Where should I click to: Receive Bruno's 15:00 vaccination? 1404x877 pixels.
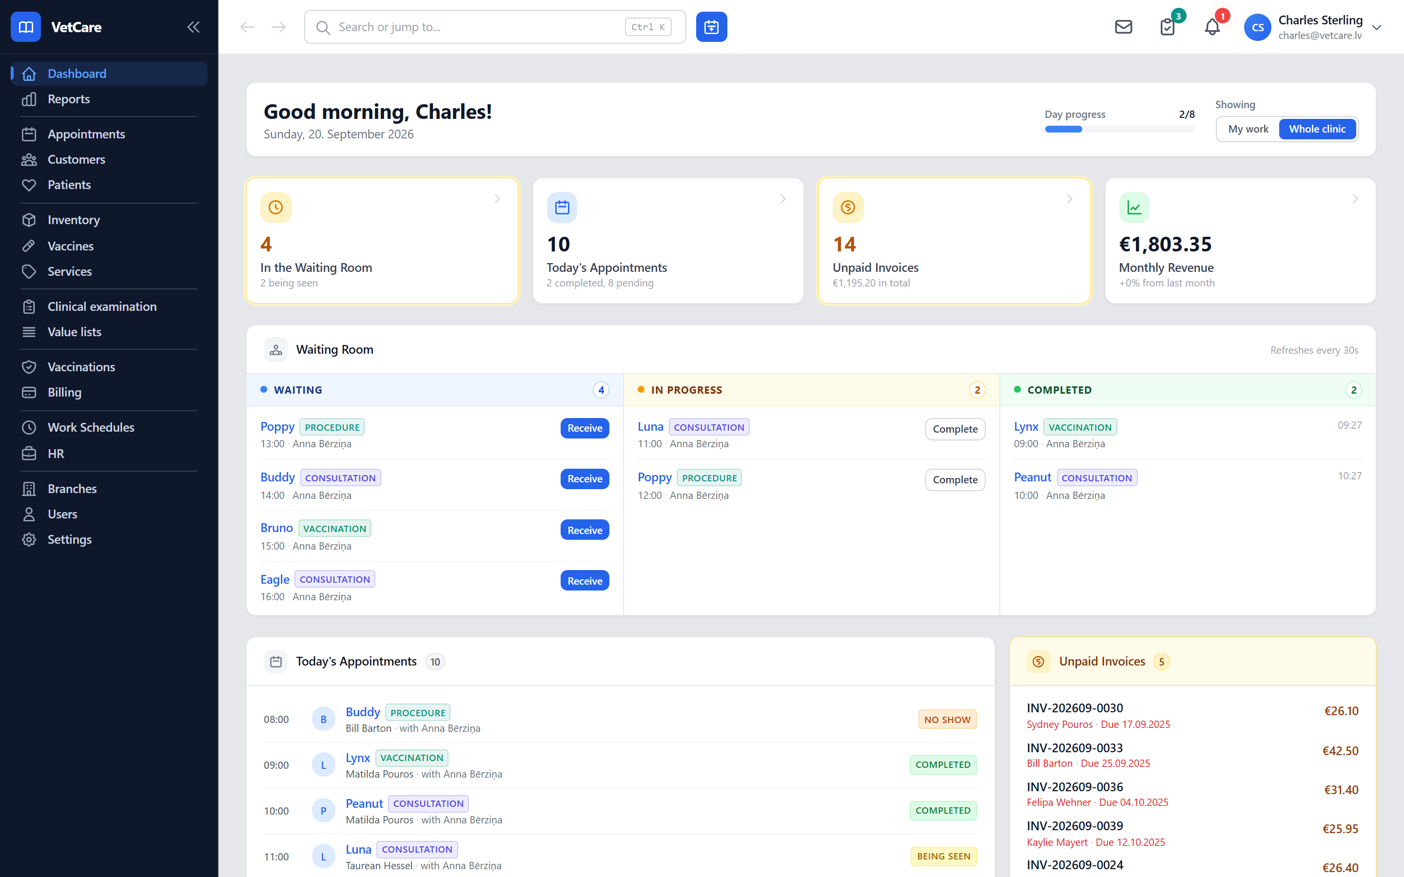point(585,530)
